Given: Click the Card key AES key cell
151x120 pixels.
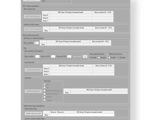Looking at the screenshot, I should (x=99, y=93).
